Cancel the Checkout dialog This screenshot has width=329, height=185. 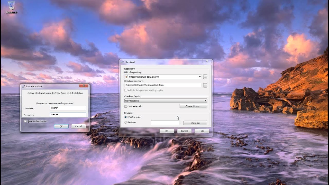[x=184, y=131]
